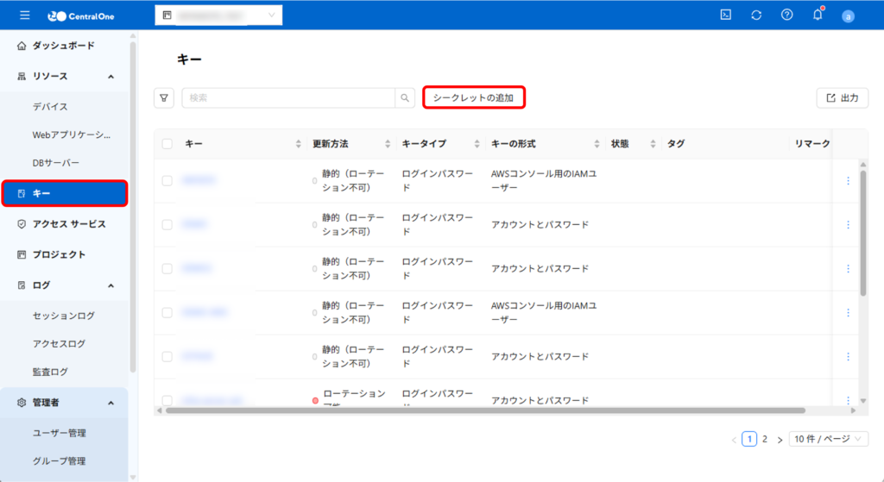The image size is (884, 482).
Task: Select the third key row checkbox
Action: (167, 269)
